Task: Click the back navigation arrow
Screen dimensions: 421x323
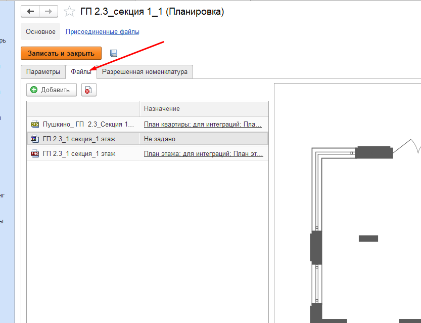Action: pos(30,11)
